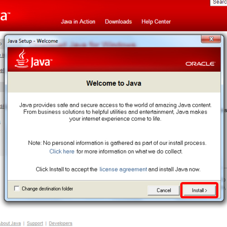Open Java in Action menu
The height and width of the screenshot is (227, 227).
tap(78, 22)
